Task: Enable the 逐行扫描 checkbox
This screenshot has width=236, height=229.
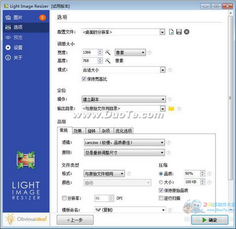Action: [x=161, y=198]
